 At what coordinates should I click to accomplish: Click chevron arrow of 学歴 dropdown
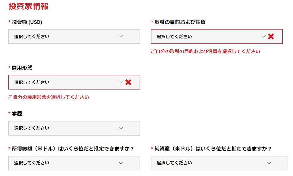(121, 128)
